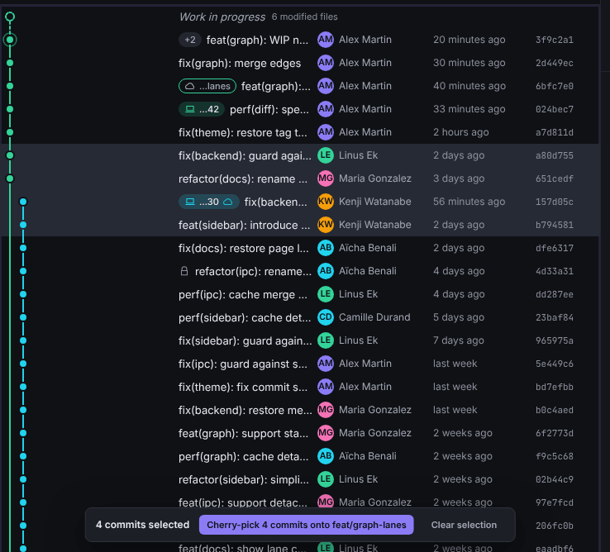Clear the commit selection

tap(464, 525)
